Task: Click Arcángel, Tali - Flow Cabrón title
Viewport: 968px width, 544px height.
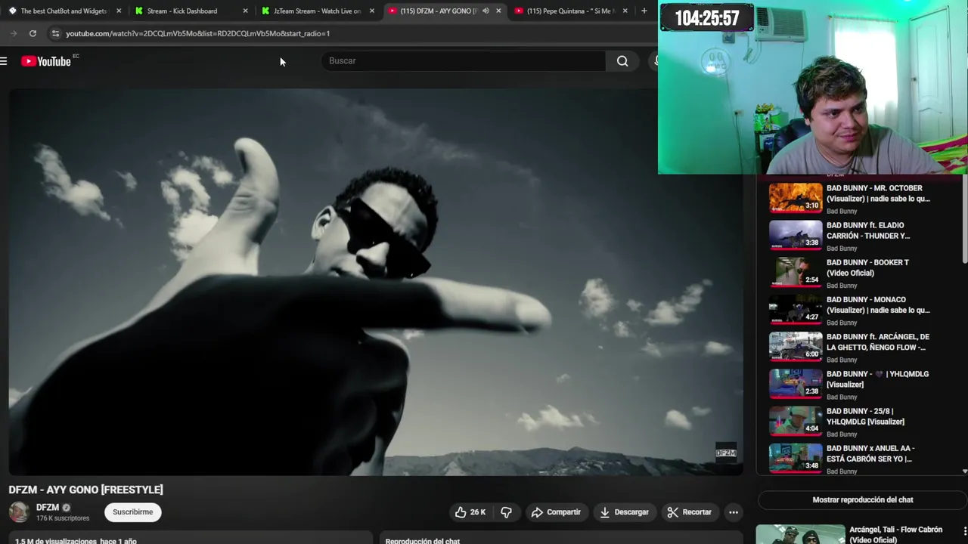Action: click(x=895, y=535)
